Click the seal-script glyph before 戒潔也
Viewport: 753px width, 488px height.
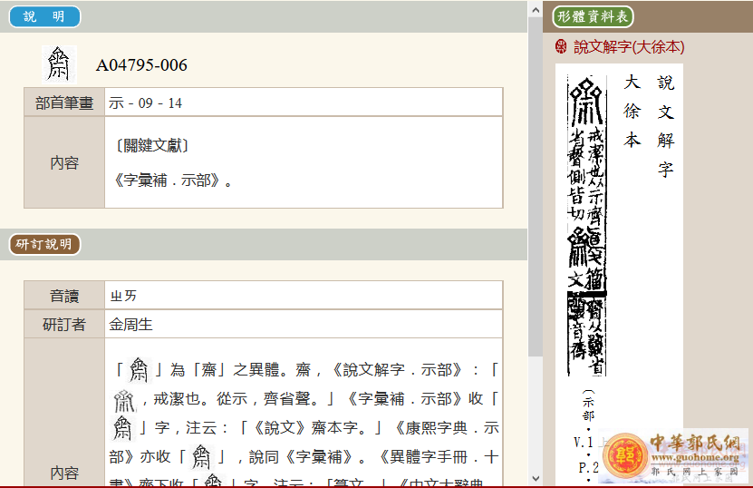pyautogui.click(x=124, y=401)
